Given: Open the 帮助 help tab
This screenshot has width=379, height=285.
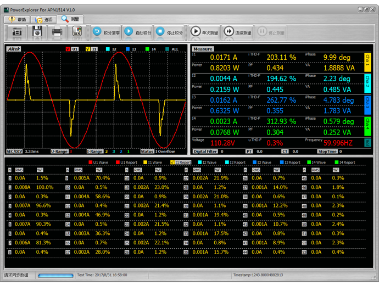Looking at the screenshot, I should click(16, 19).
